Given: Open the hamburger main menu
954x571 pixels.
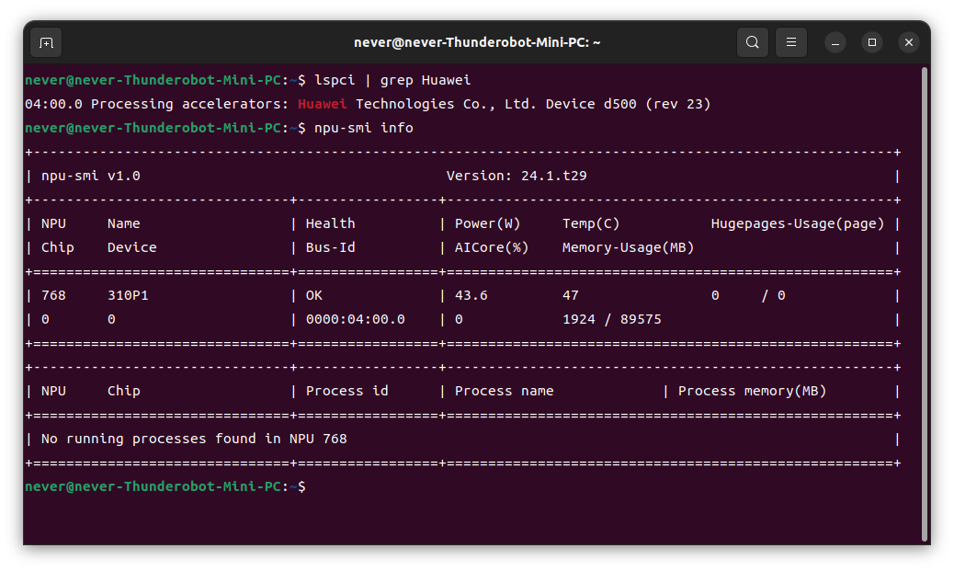Looking at the screenshot, I should [791, 42].
